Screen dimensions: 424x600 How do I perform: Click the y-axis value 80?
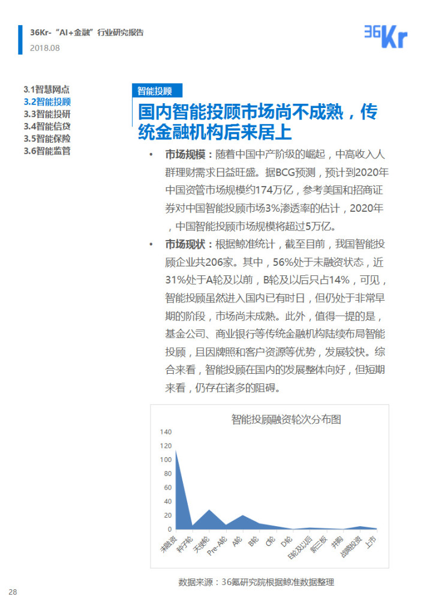coord(168,474)
